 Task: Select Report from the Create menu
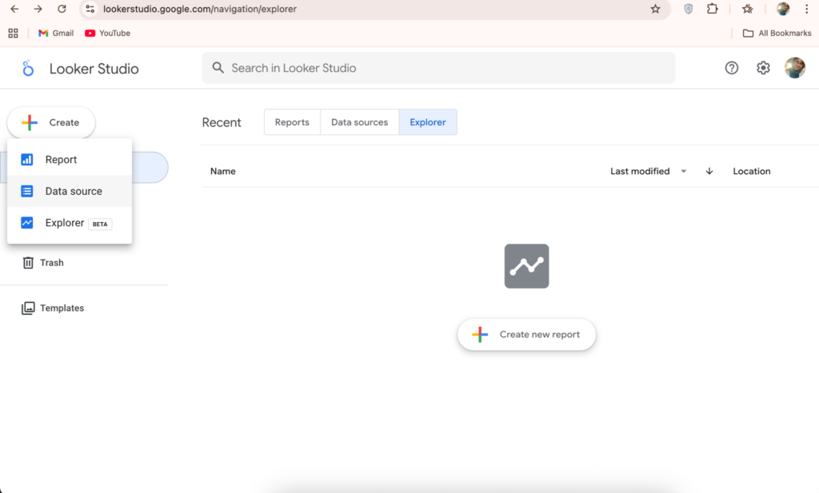click(61, 160)
